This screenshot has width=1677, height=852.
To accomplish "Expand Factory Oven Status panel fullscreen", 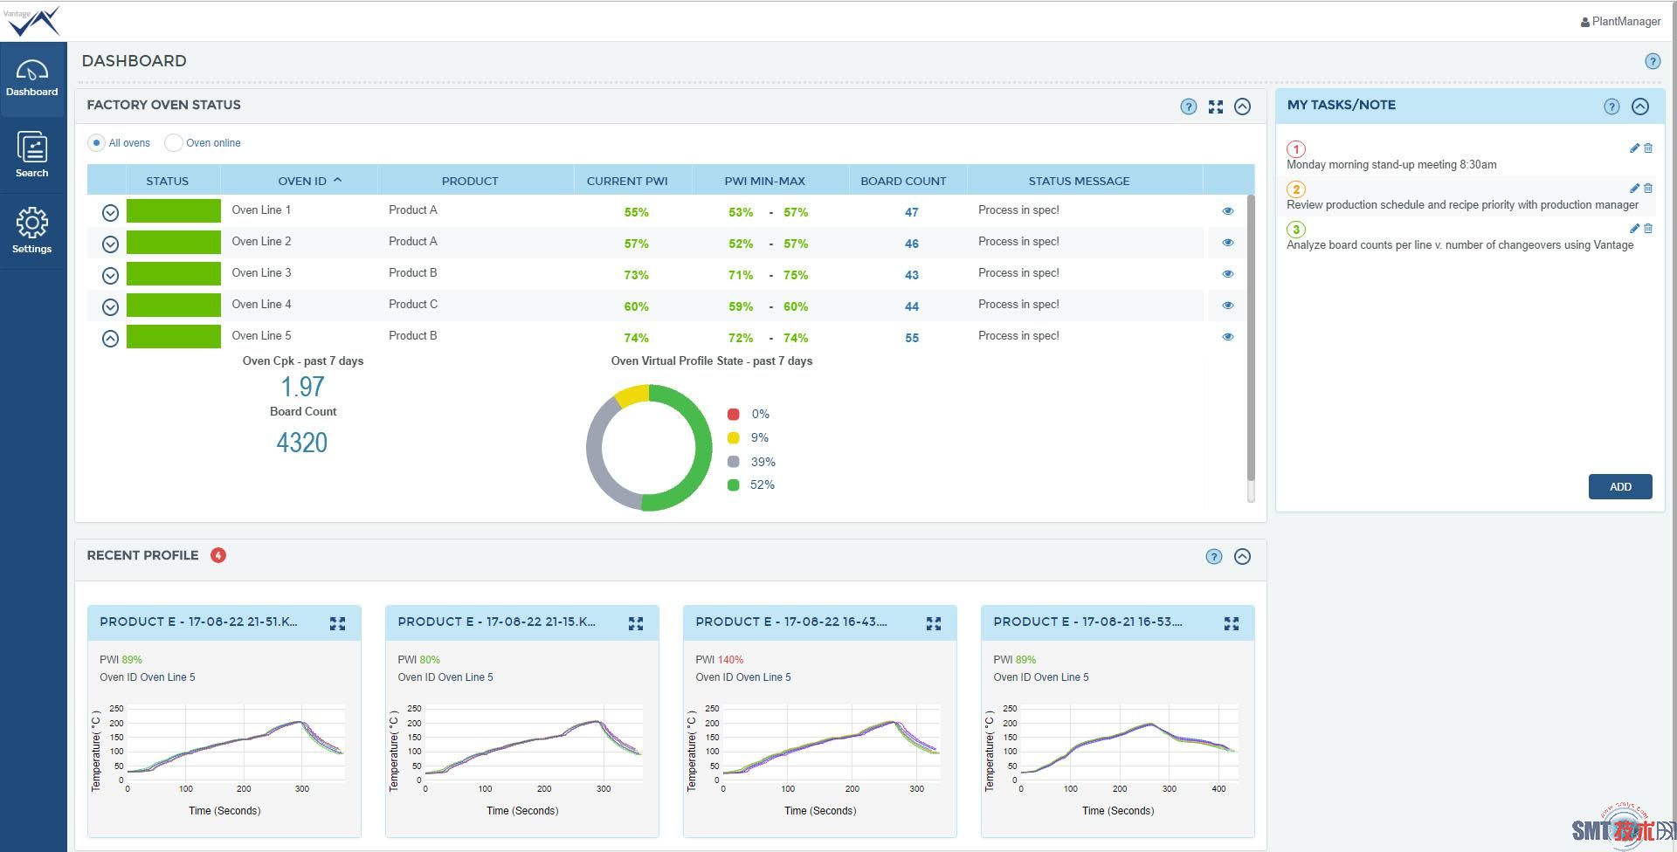I will pyautogui.click(x=1215, y=106).
